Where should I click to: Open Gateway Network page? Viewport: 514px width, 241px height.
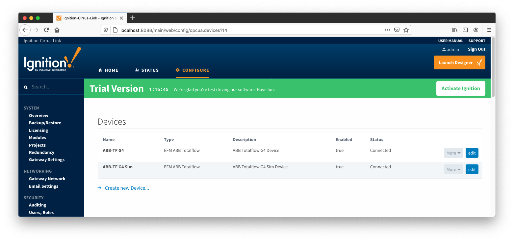click(x=47, y=179)
